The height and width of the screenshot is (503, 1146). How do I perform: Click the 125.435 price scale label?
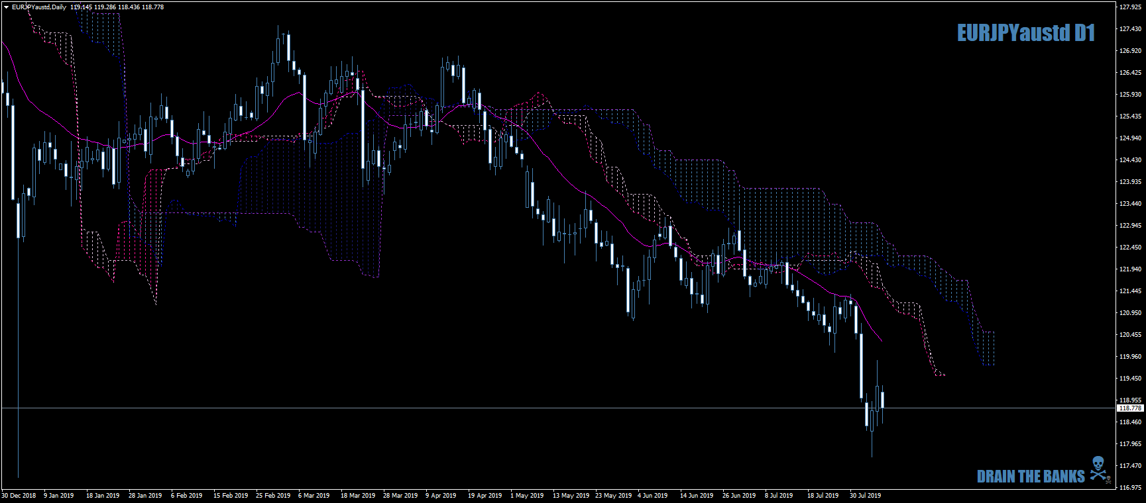[x=1131, y=116]
